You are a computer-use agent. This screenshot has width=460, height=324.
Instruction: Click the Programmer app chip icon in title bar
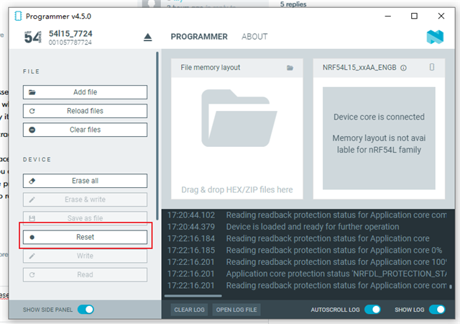[x=18, y=16]
